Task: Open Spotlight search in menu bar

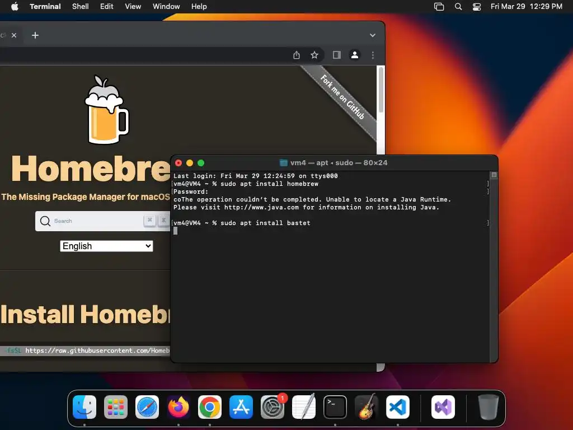Action: (458, 6)
